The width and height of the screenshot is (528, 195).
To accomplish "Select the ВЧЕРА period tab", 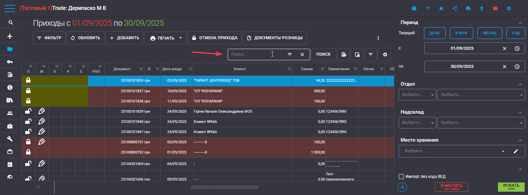I will 461,33.
